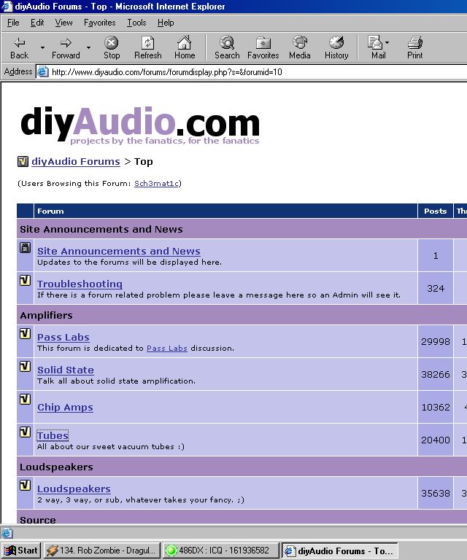Click the Posts column header
The height and width of the screenshot is (560, 467).
pos(435,211)
